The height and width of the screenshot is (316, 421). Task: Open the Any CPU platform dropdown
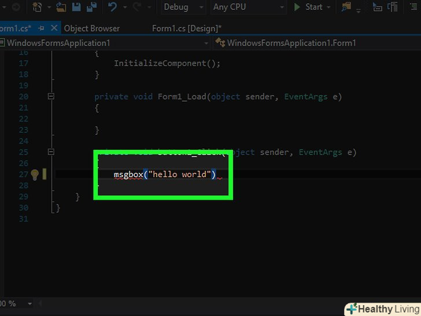248,7
